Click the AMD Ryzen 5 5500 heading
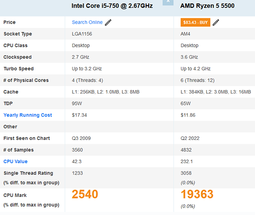 click(x=207, y=6)
